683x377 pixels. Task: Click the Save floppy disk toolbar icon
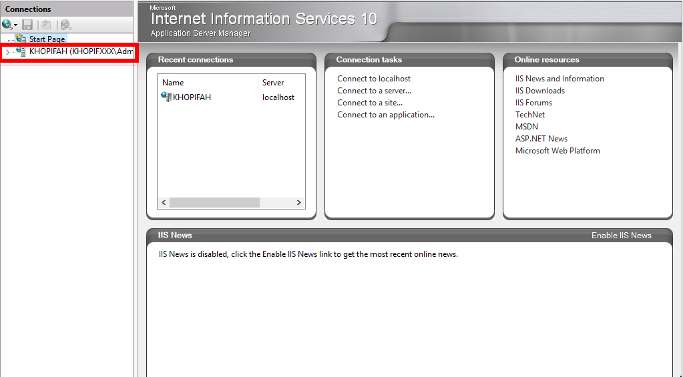27,25
